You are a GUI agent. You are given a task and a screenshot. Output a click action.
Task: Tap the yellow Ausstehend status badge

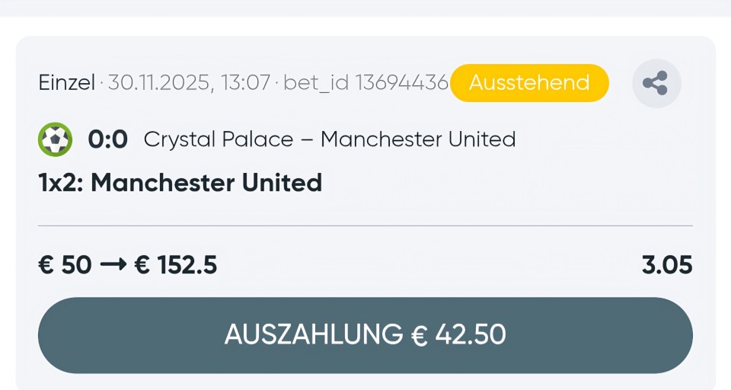click(x=529, y=83)
